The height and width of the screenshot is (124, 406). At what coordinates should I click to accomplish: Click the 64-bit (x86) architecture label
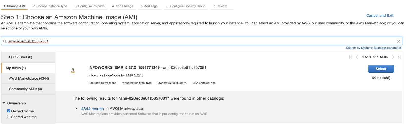pos(381,78)
